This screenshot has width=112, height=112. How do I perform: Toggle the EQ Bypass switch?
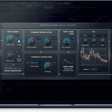pos(94,69)
